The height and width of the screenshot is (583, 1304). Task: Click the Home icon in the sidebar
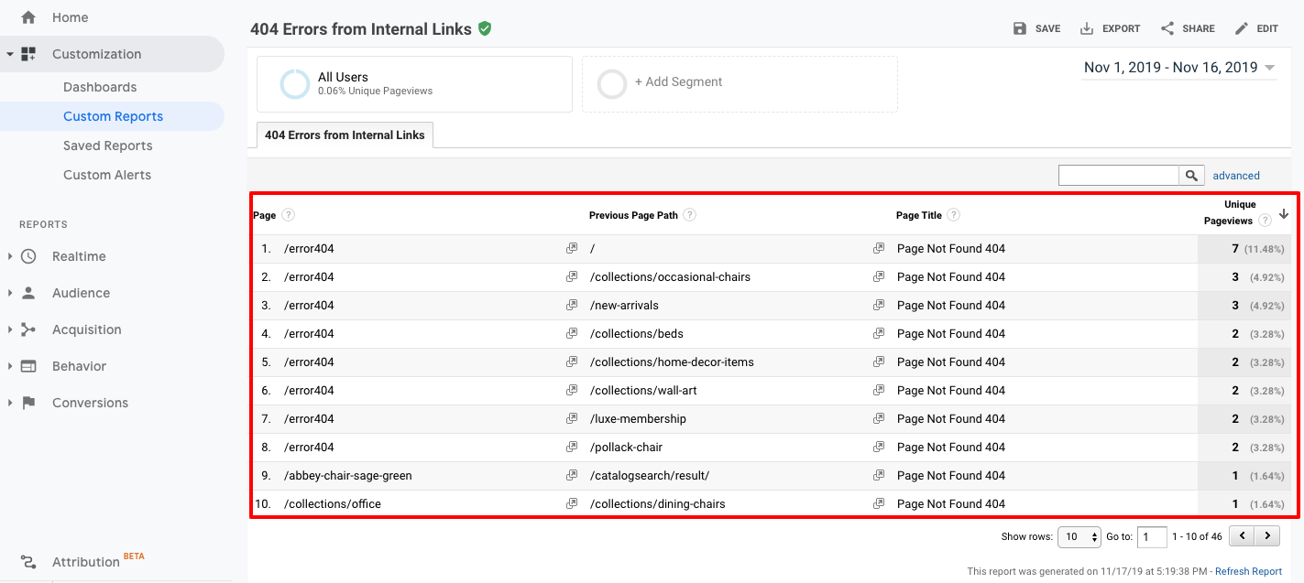coord(28,16)
